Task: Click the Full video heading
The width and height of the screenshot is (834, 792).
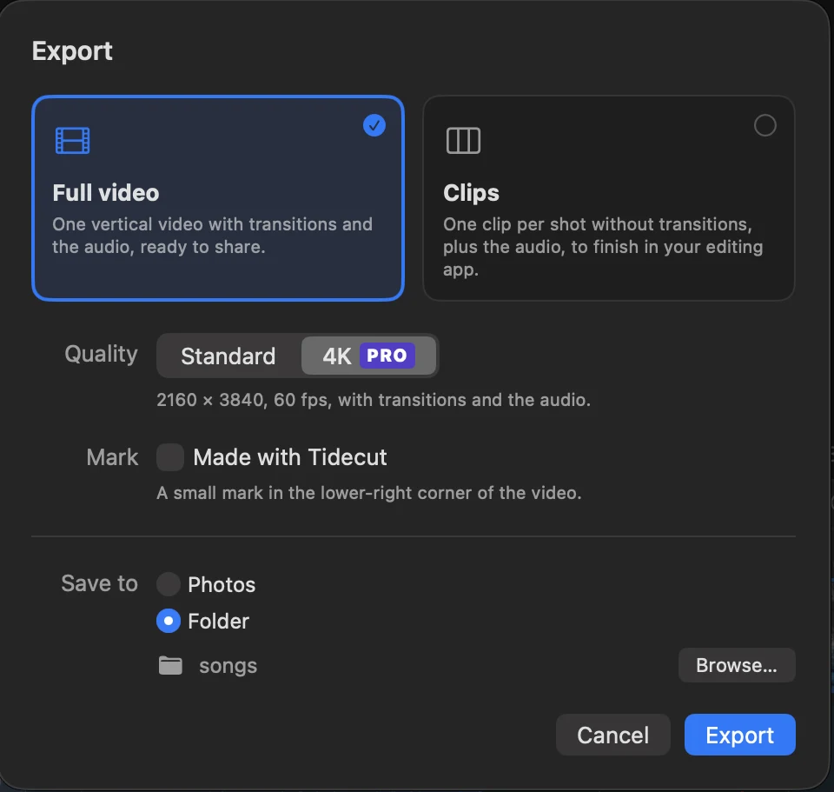Action: [106, 193]
